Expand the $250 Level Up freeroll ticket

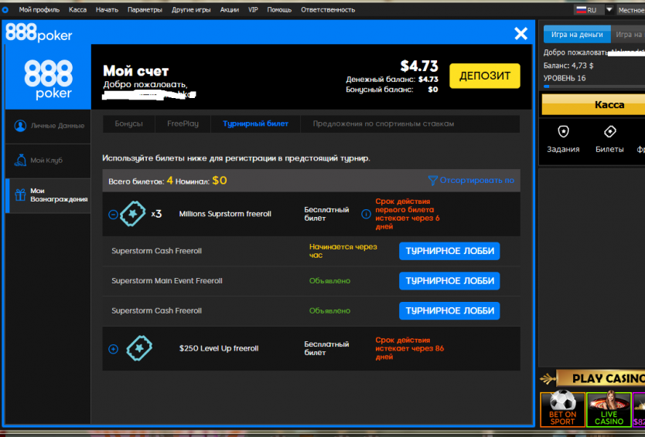pyautogui.click(x=113, y=349)
